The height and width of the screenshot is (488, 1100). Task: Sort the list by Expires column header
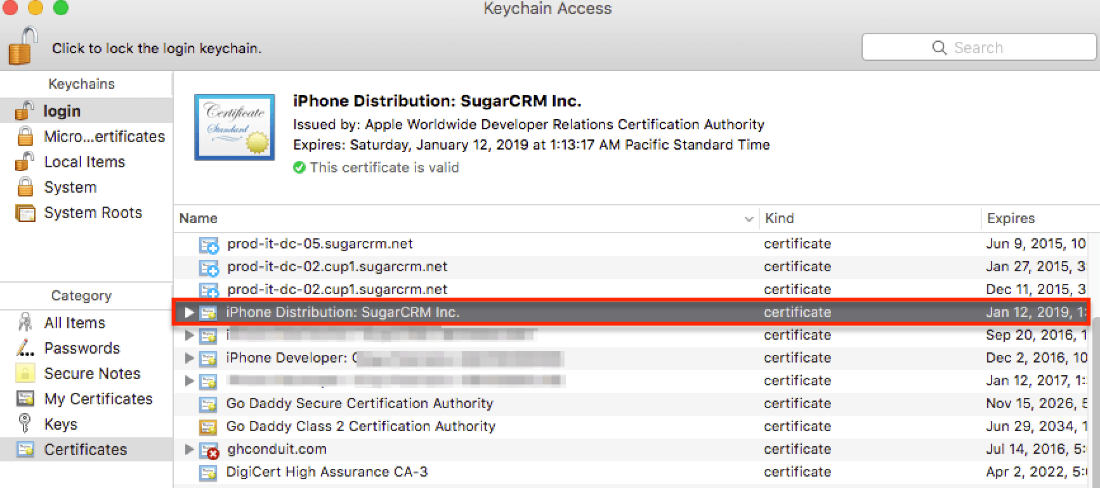(1040, 218)
